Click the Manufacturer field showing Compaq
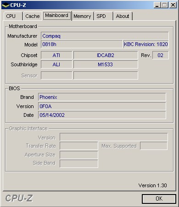 105,36
